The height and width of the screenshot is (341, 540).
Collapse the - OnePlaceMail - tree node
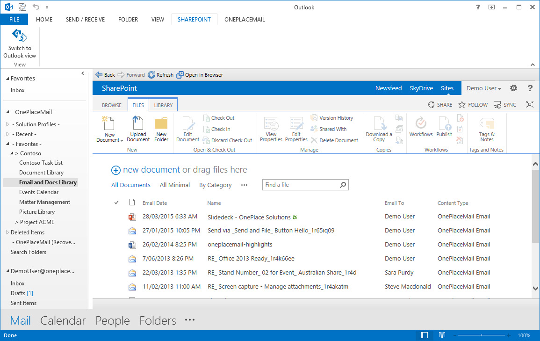tap(7, 112)
